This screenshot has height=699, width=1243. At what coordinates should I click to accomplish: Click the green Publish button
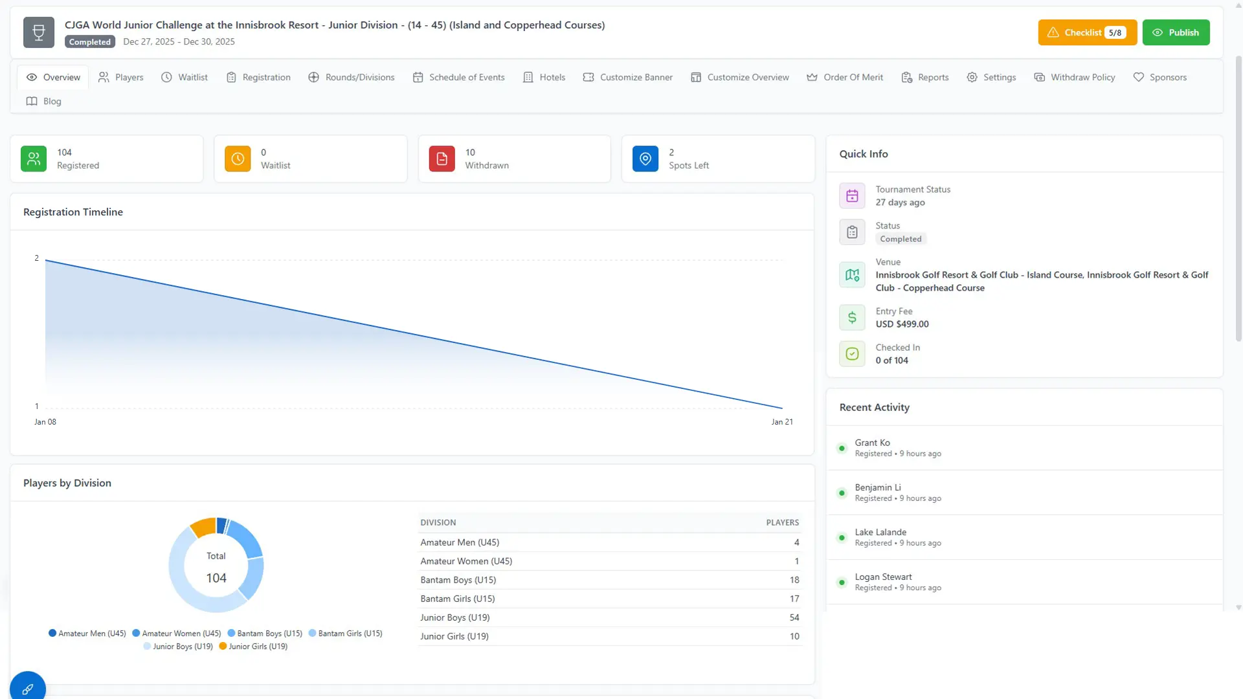1176,32
